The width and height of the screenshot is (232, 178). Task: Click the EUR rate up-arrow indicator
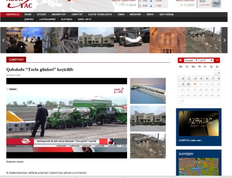pos(151,6)
